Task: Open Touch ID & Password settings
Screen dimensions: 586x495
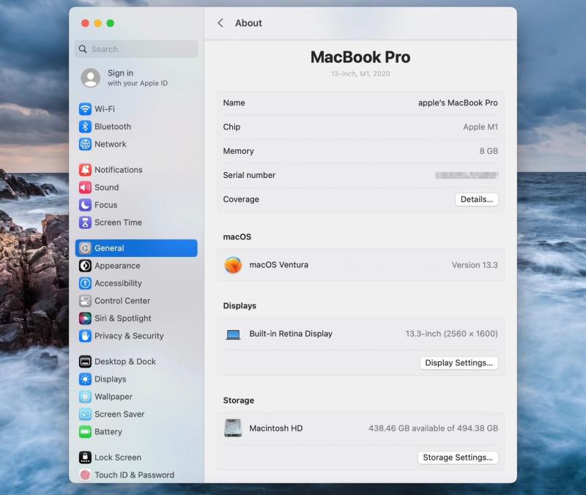Action: (136, 474)
